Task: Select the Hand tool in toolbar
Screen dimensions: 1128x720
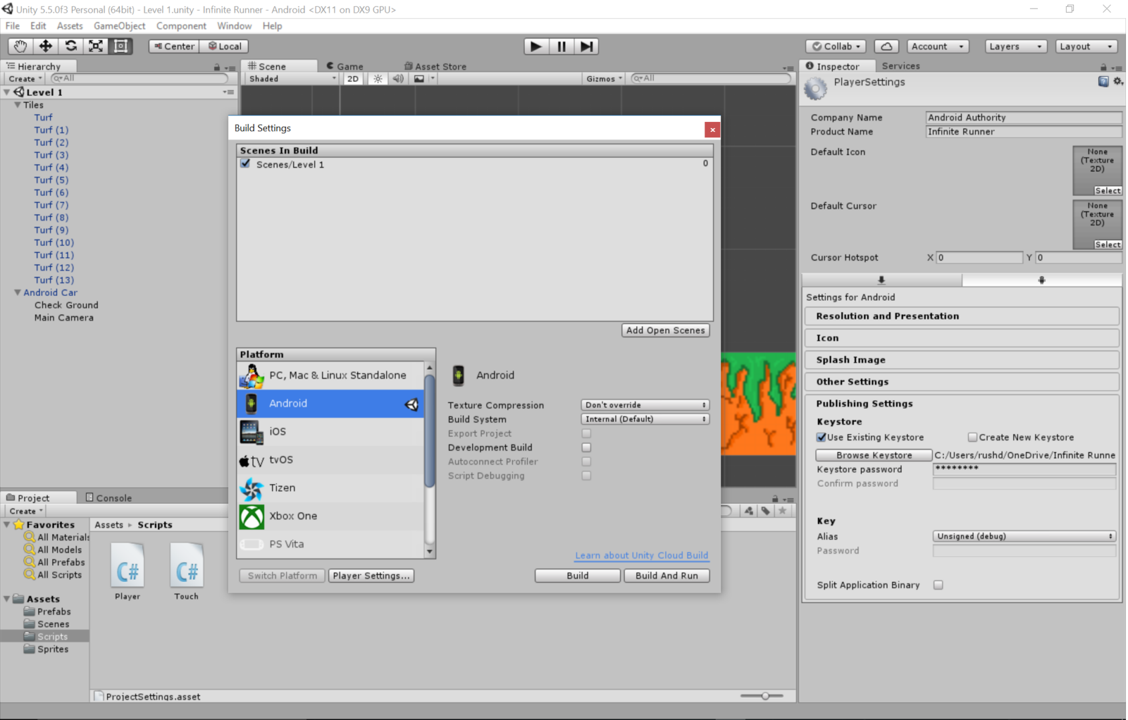Action: (21, 46)
